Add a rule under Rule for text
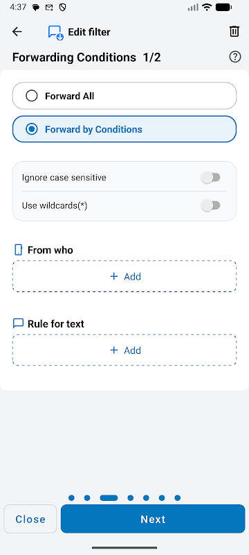249x555 pixels. pyautogui.click(x=124, y=350)
